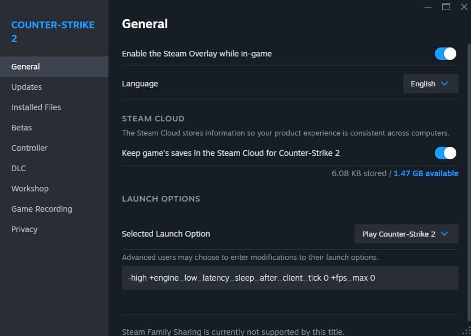Open the Language dropdown chevron

coord(445,84)
